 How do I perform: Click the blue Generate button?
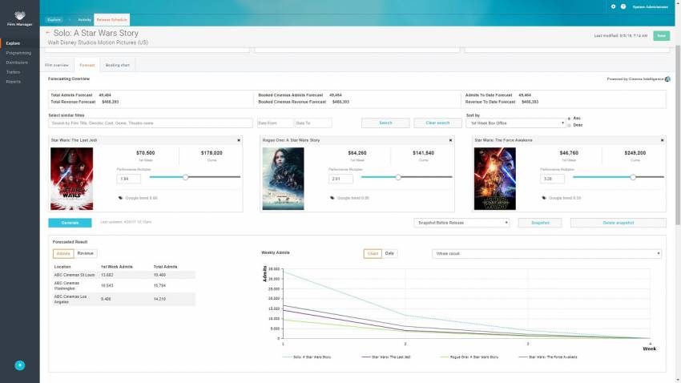point(70,223)
